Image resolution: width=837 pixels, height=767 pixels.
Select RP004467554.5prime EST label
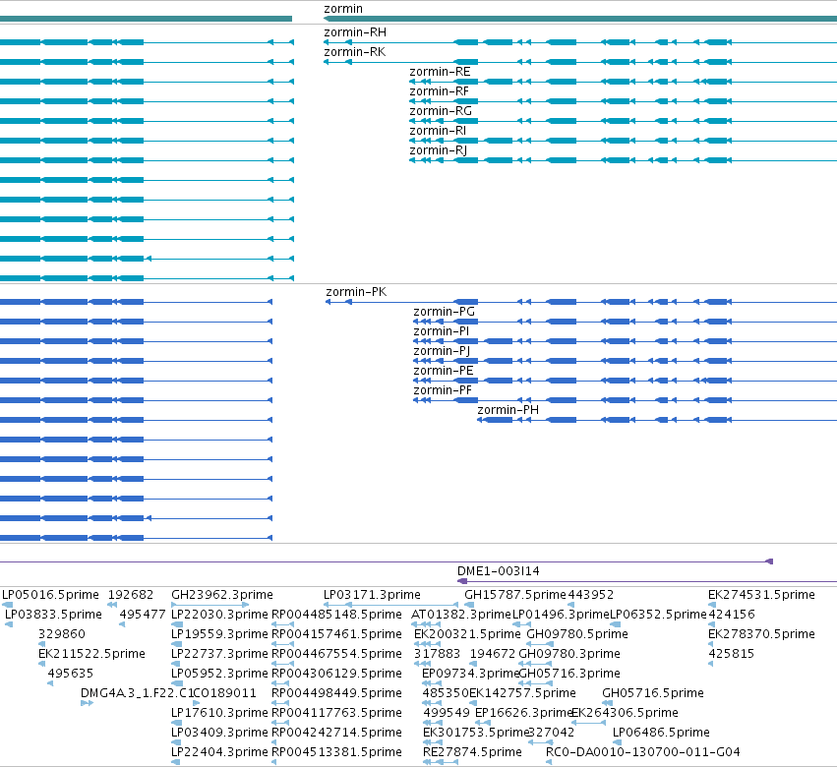336,654
